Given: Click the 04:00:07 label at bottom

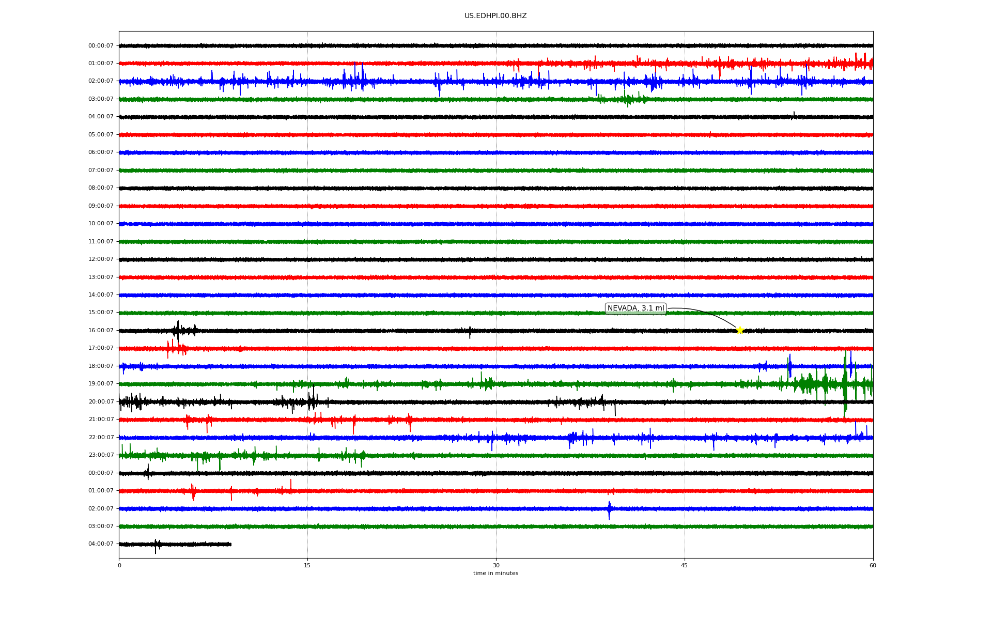Looking at the screenshot, I should click(x=101, y=544).
